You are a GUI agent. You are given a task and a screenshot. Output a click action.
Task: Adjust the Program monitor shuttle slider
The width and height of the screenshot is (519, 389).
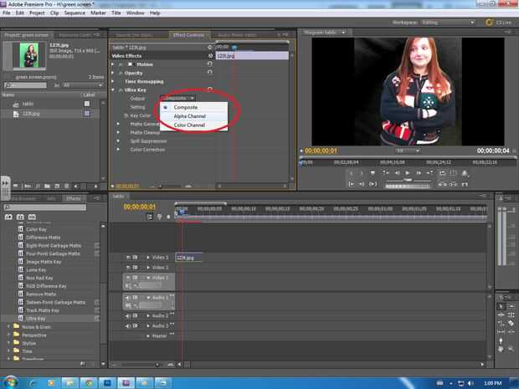tap(409, 180)
